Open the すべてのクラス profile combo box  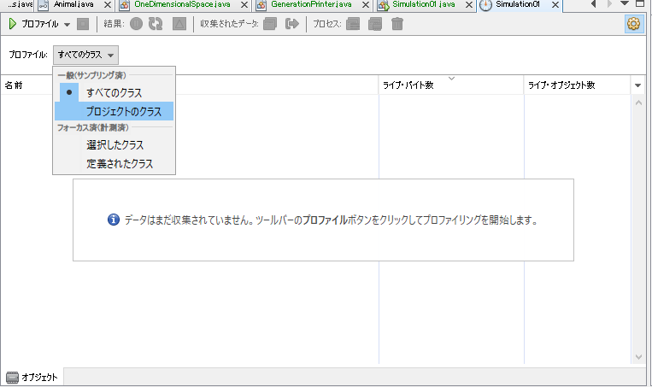[85, 55]
